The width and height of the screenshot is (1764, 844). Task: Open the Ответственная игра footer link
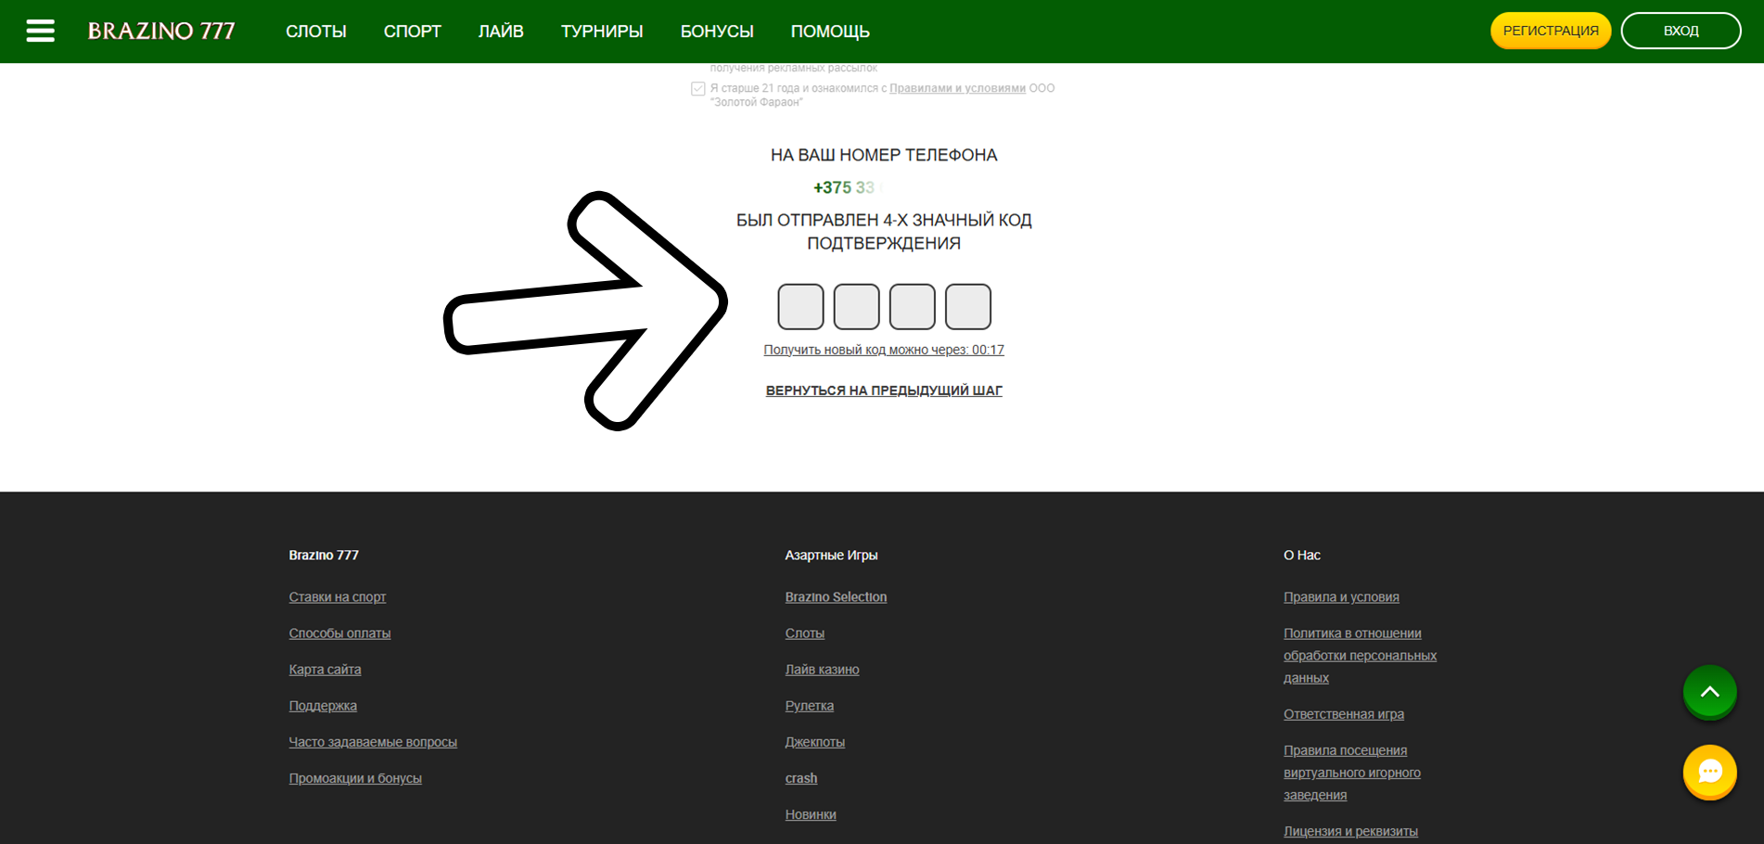click(x=1343, y=714)
